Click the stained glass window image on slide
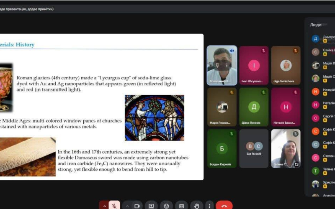Viewport: 335px width, 209px height. [x=155, y=118]
